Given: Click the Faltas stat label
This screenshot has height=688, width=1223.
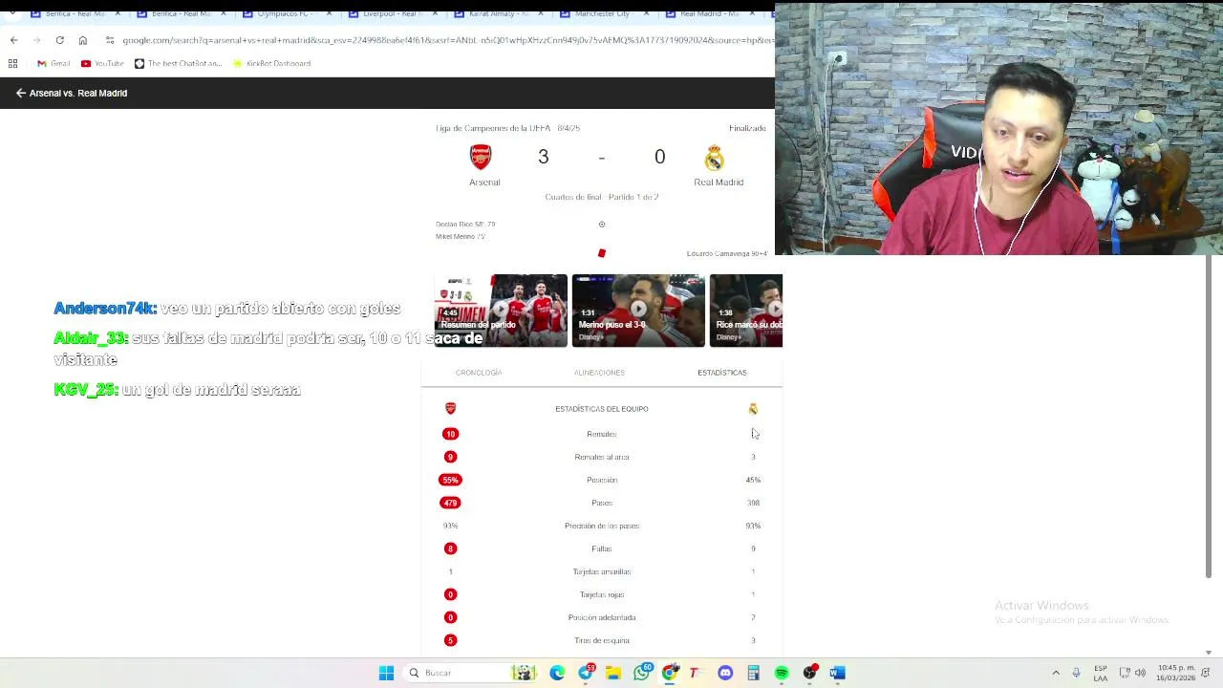Looking at the screenshot, I should (601, 548).
